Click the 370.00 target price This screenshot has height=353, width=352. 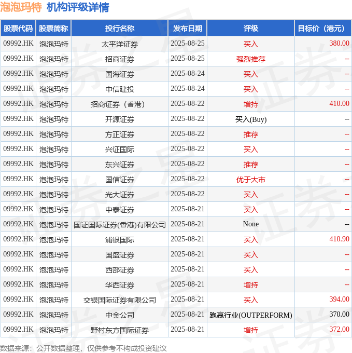[x=339, y=314]
